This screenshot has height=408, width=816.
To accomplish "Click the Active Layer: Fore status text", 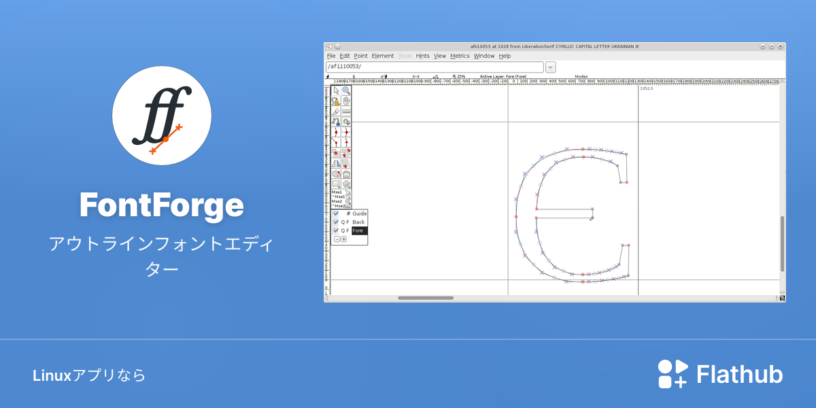I will pos(503,76).
